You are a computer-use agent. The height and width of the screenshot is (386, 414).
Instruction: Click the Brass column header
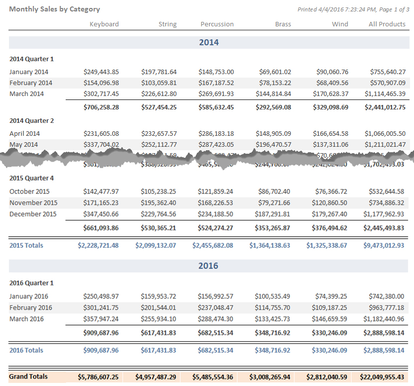[283, 24]
